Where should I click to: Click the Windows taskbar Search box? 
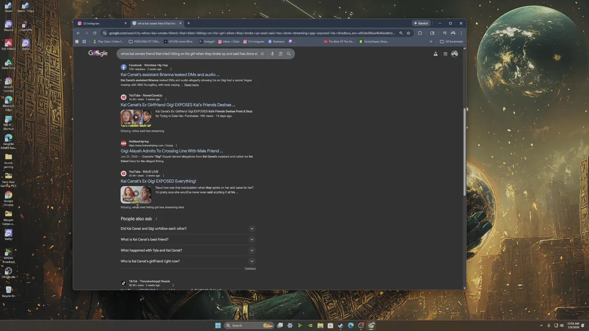coord(248,325)
